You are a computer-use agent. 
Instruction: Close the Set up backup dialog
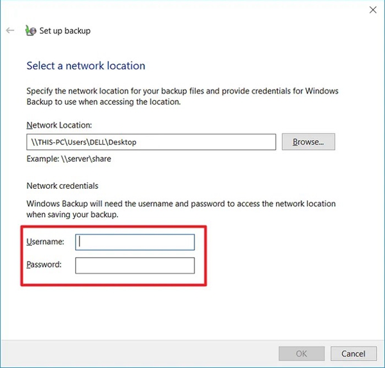tap(373, 10)
